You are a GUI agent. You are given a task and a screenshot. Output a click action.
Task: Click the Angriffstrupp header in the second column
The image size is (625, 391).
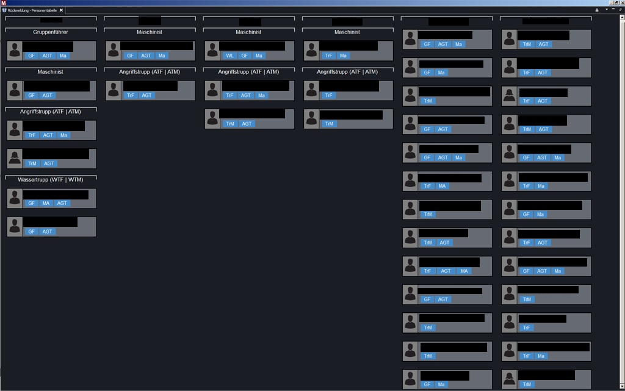[x=150, y=72]
